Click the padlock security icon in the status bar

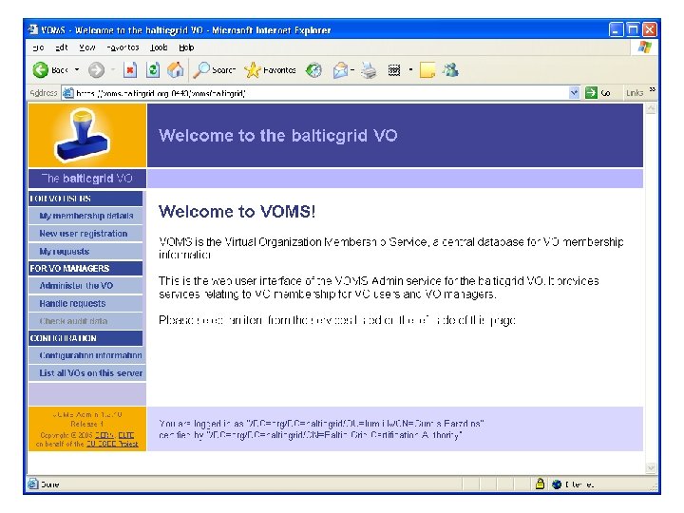(x=540, y=484)
